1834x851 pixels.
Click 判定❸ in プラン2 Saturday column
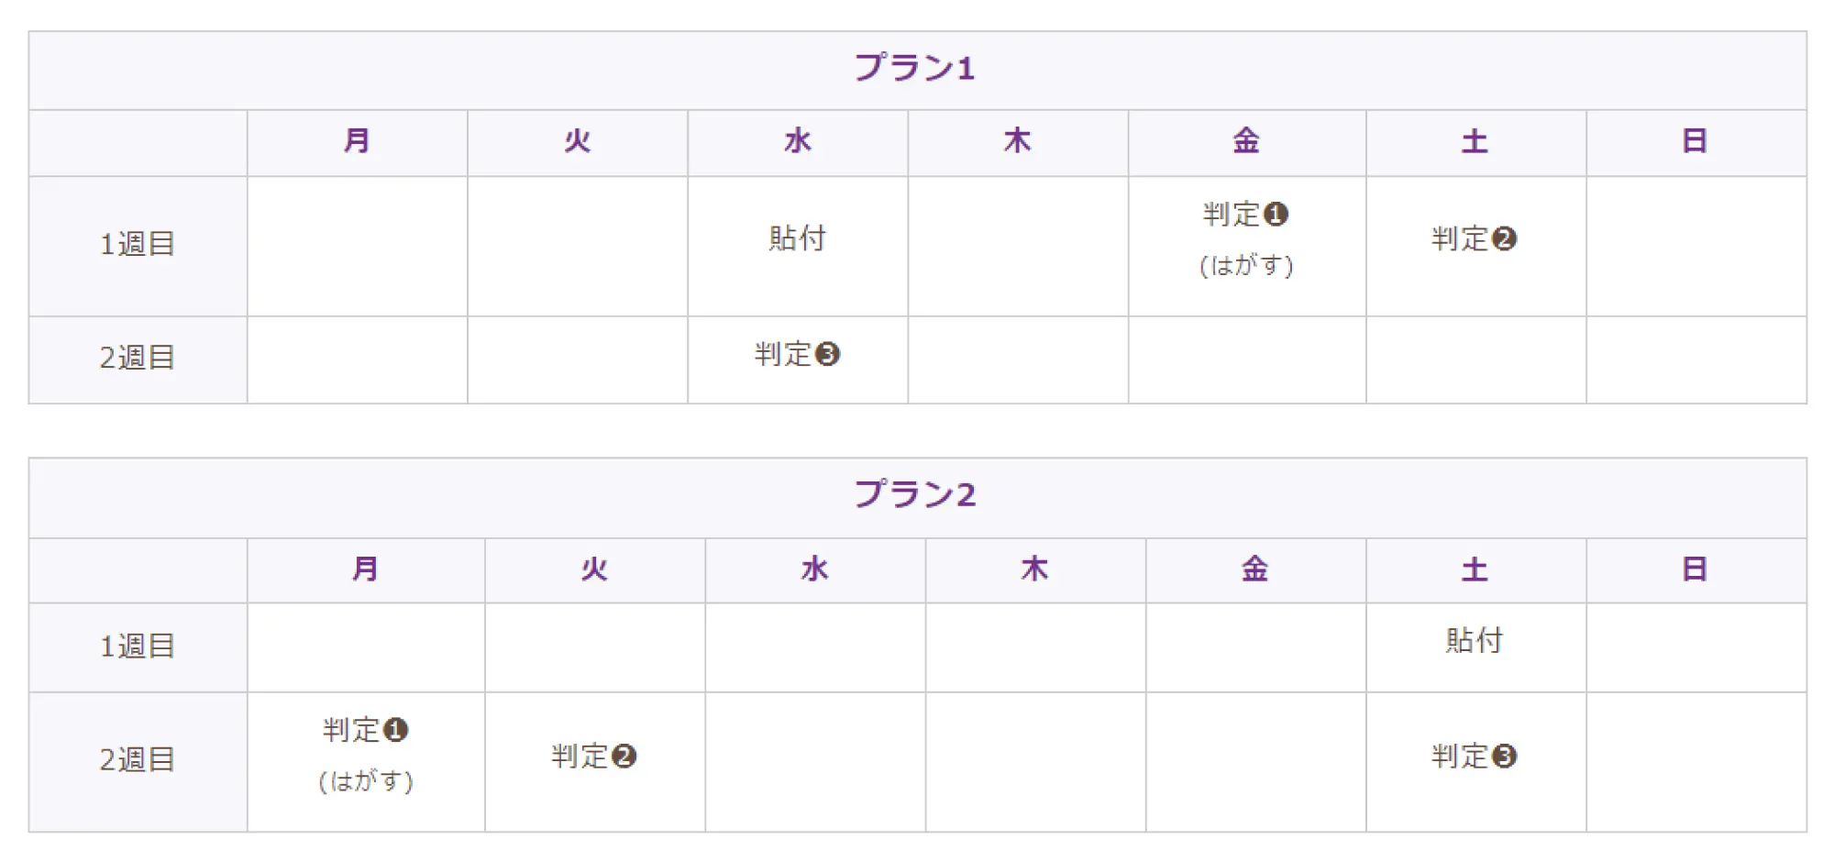[x=1475, y=757]
